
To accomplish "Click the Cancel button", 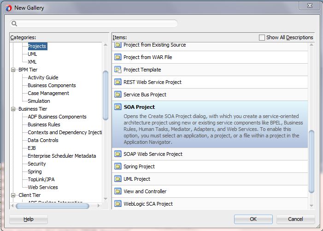I will pyautogui.click(x=295, y=219).
